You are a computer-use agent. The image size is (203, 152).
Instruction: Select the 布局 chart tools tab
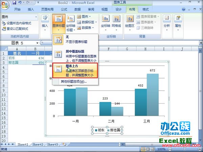click(132, 9)
